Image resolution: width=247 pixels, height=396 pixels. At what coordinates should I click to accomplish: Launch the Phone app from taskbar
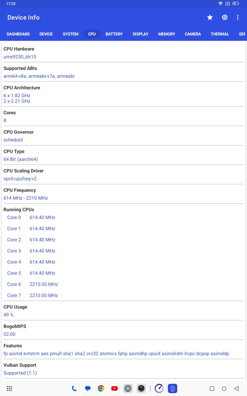tap(75, 388)
